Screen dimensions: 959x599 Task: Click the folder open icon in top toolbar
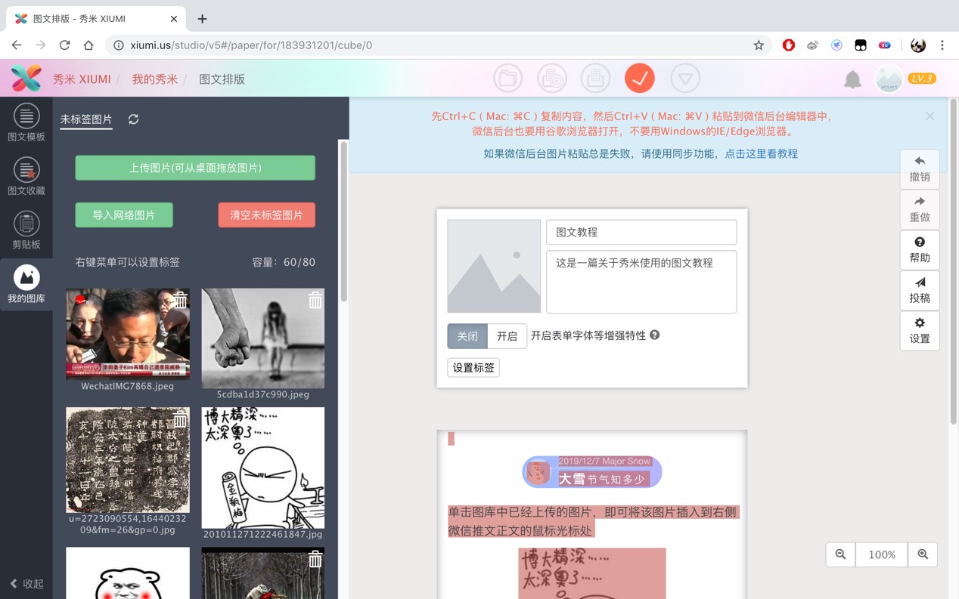click(x=507, y=79)
